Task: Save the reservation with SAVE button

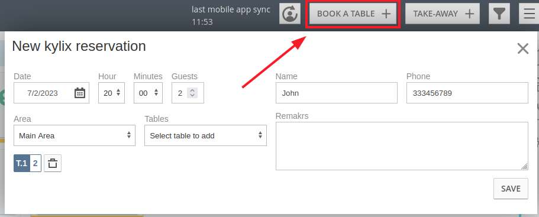Action: (511, 189)
